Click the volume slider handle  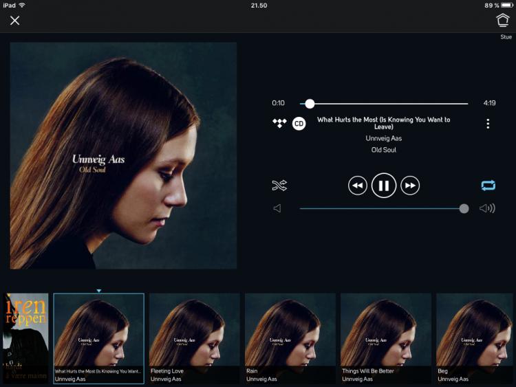[x=464, y=208]
